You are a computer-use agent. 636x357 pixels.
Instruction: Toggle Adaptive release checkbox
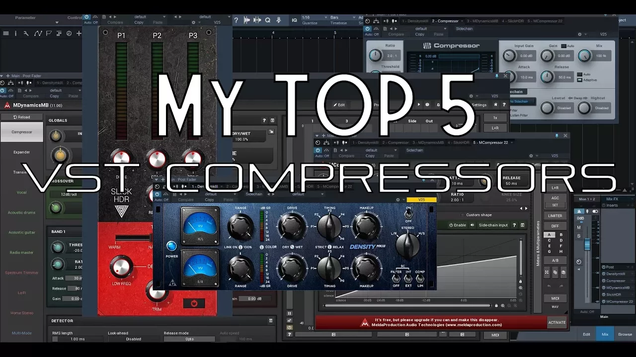pyautogui.click(x=580, y=80)
